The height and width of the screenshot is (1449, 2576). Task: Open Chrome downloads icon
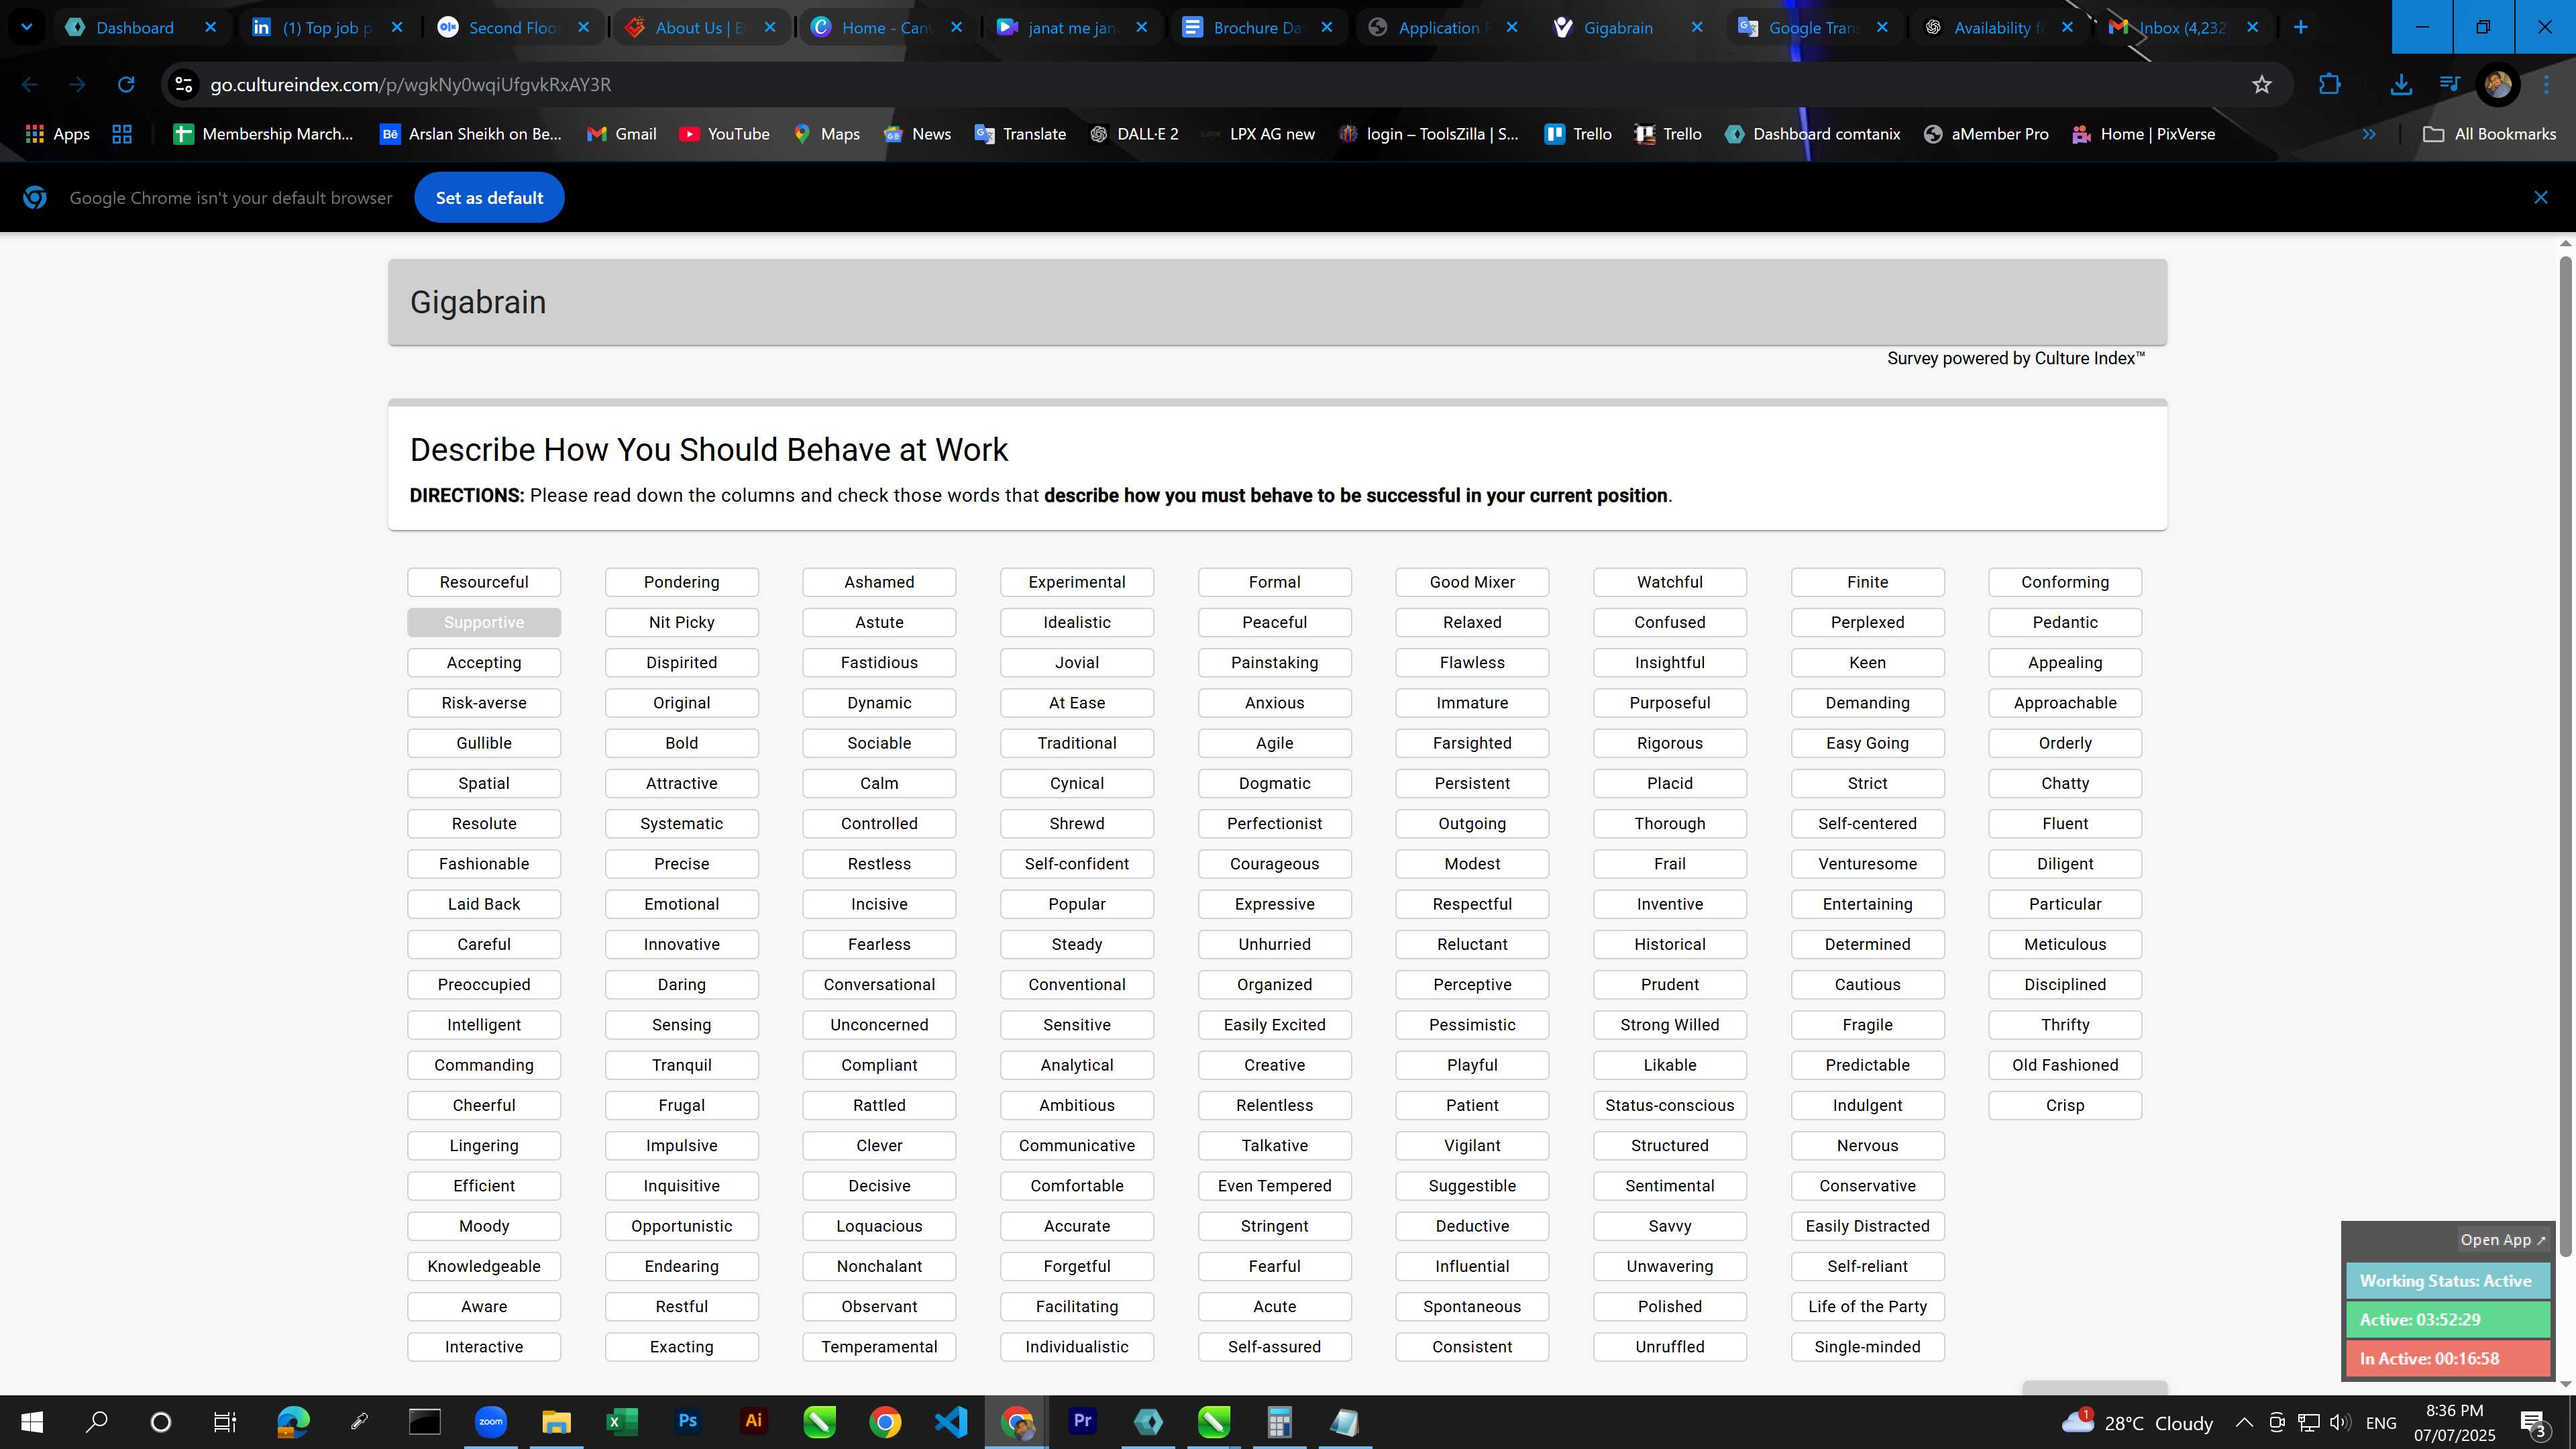[x=2400, y=85]
